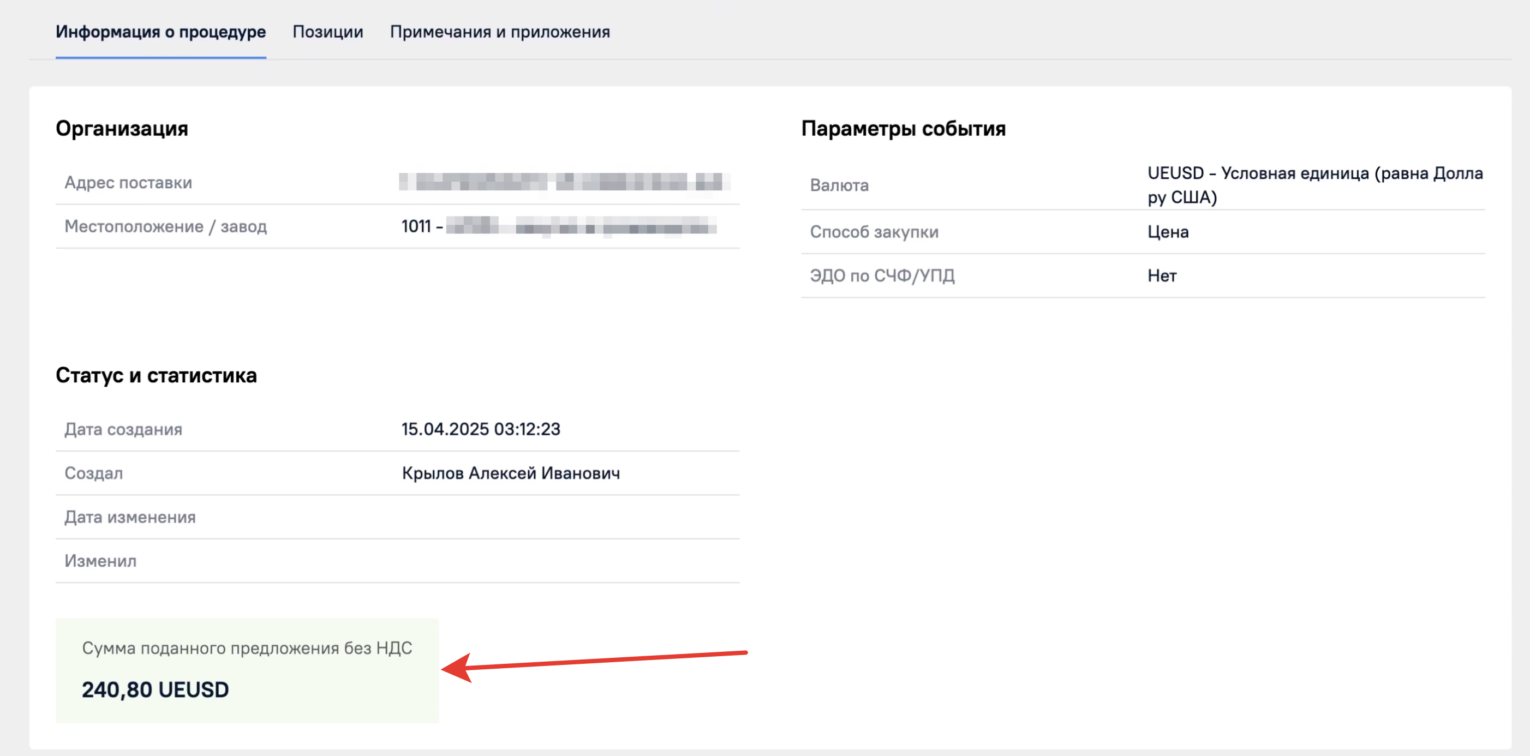1530x756 pixels.
Task: Click the ЭДО по СЧФ/УПД value Нет
Action: pos(1161,275)
